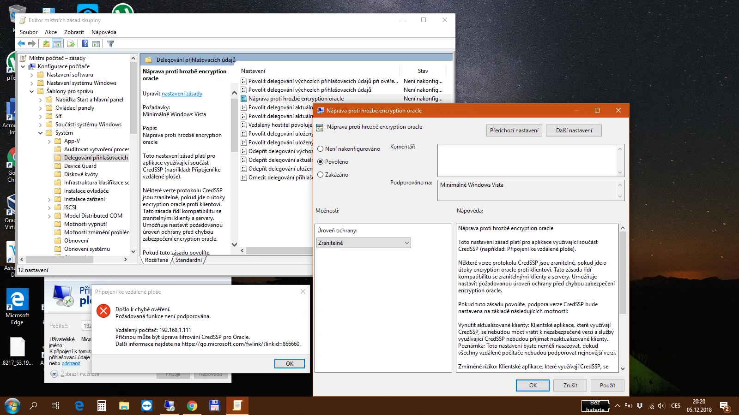Screen dimensions: 739x415
Task: Expand 'Nastavení softwaru' tree node
Action: click(31, 75)
